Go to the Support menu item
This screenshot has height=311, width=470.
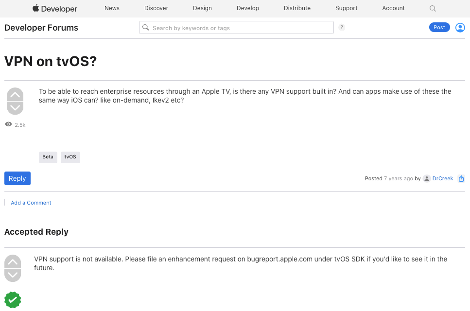(346, 8)
